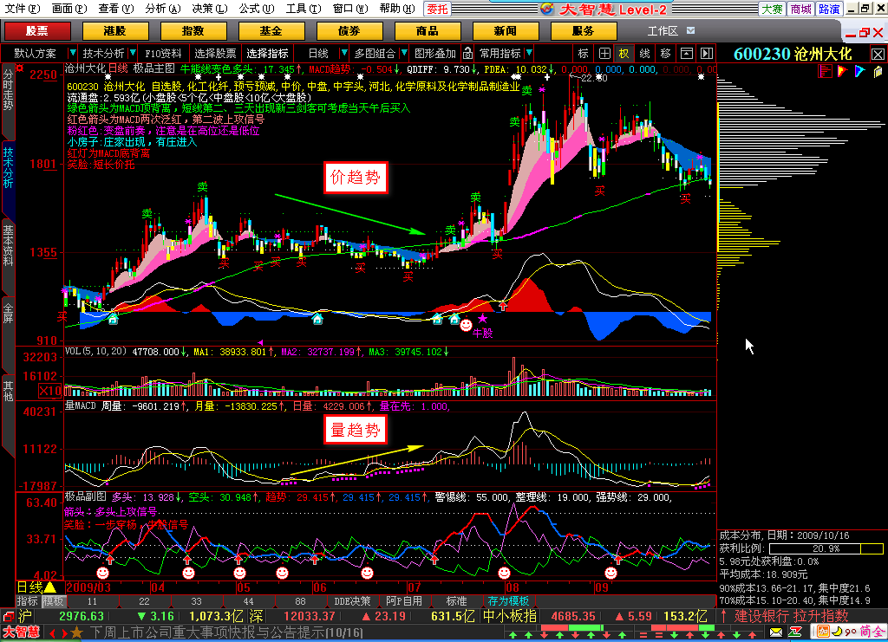The width and height of the screenshot is (888, 642).
Task: Click the 新闻 button
Action: [x=506, y=30]
